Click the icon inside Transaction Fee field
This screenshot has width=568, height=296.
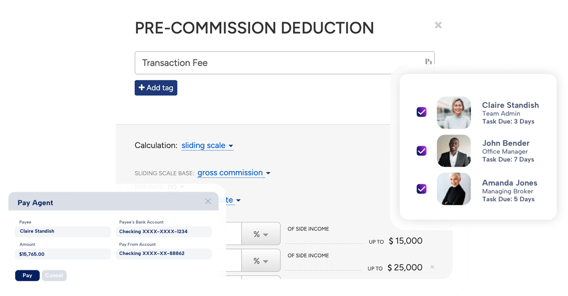pos(428,62)
